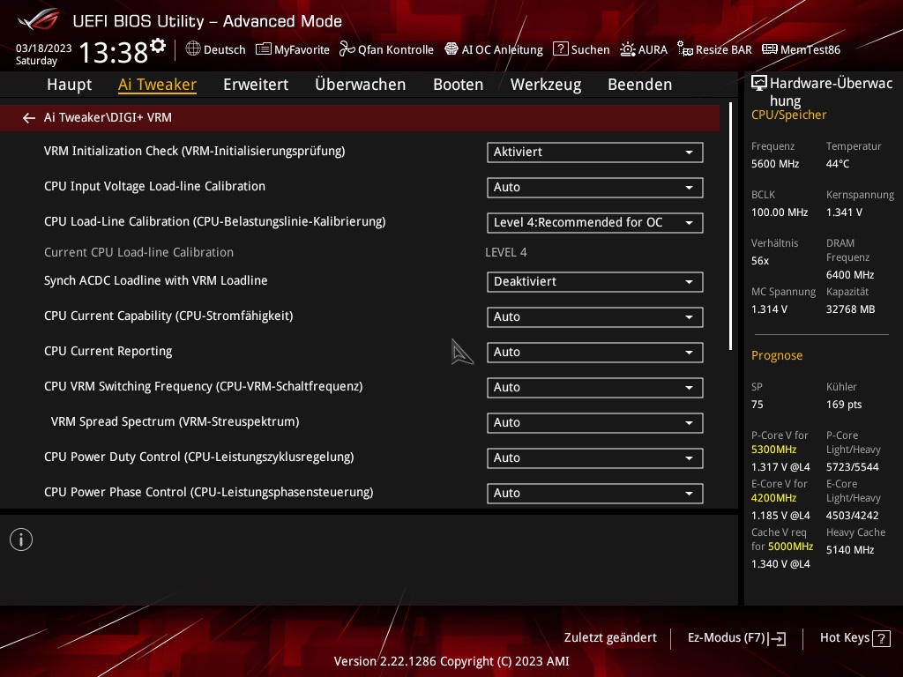Open CPU Load-Line Calibration Level 4 dropdown
The width and height of the screenshot is (903, 677).
[595, 223]
